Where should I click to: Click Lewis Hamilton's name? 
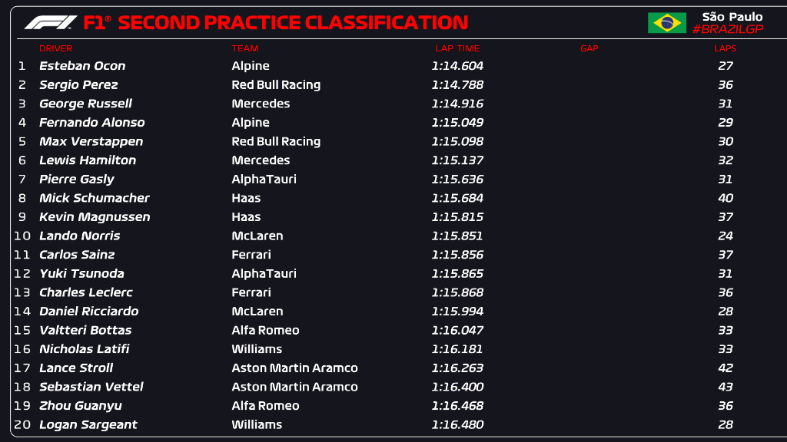coord(88,160)
